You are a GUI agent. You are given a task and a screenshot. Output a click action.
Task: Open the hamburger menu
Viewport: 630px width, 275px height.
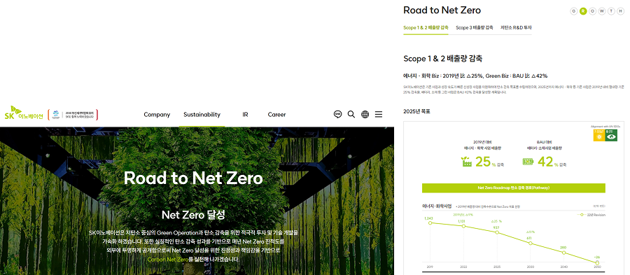[x=379, y=115]
